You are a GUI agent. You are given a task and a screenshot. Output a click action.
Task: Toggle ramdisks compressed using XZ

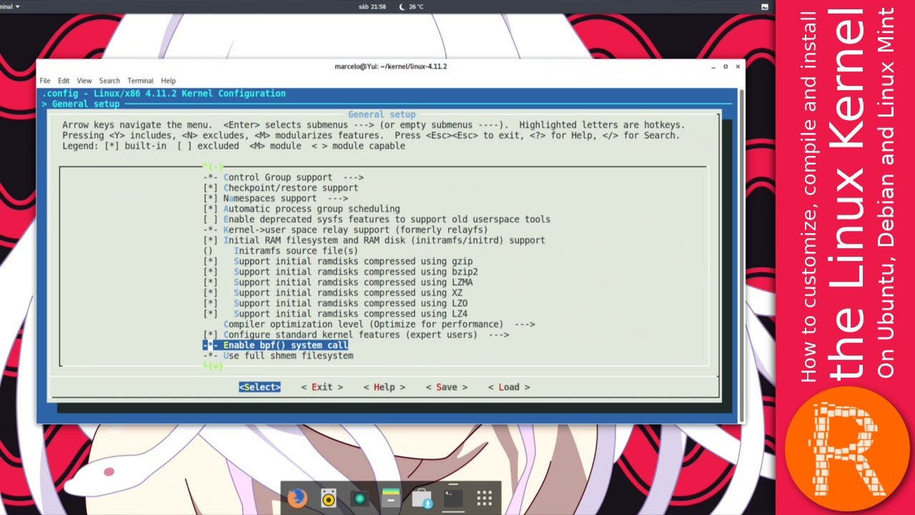pos(332,293)
